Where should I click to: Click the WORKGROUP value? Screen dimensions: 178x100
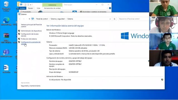(73, 72)
